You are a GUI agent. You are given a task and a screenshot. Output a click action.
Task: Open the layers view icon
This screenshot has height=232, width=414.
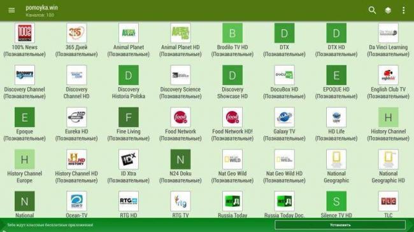(388, 10)
